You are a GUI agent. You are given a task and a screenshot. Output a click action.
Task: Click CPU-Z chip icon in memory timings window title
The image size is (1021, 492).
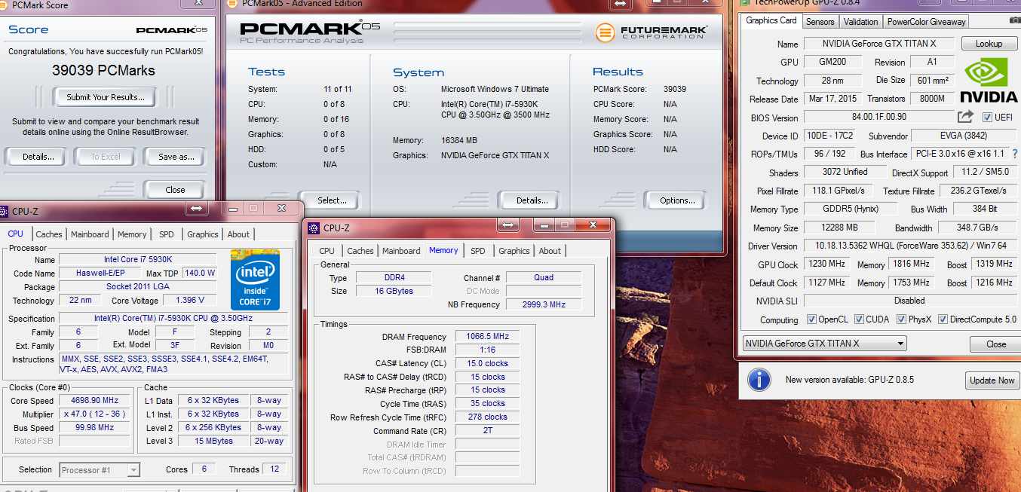click(x=313, y=228)
